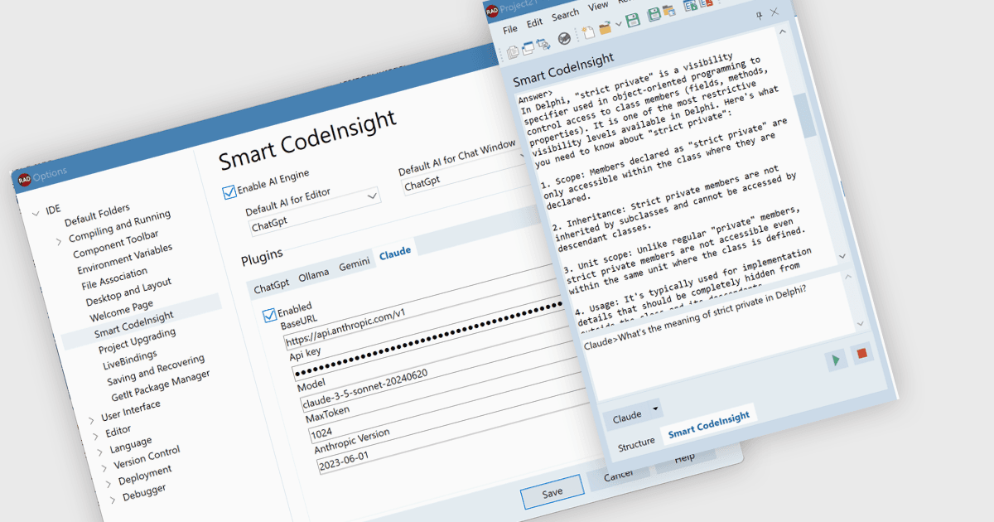This screenshot has height=522, width=994.
Task: Click the answer panel scrollbar thumb
Action: [x=803, y=114]
